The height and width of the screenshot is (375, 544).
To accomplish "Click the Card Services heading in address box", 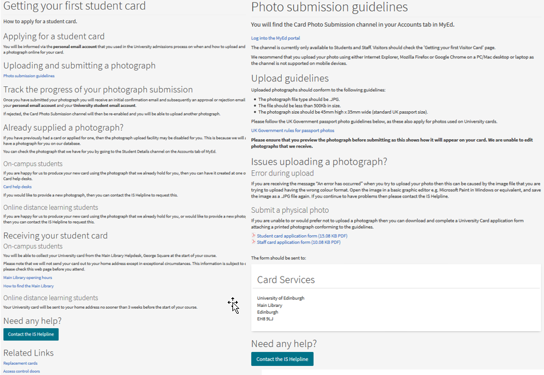I will [x=286, y=280].
